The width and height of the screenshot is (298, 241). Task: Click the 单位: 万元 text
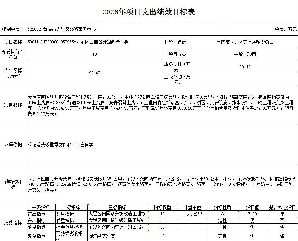pos(286,29)
